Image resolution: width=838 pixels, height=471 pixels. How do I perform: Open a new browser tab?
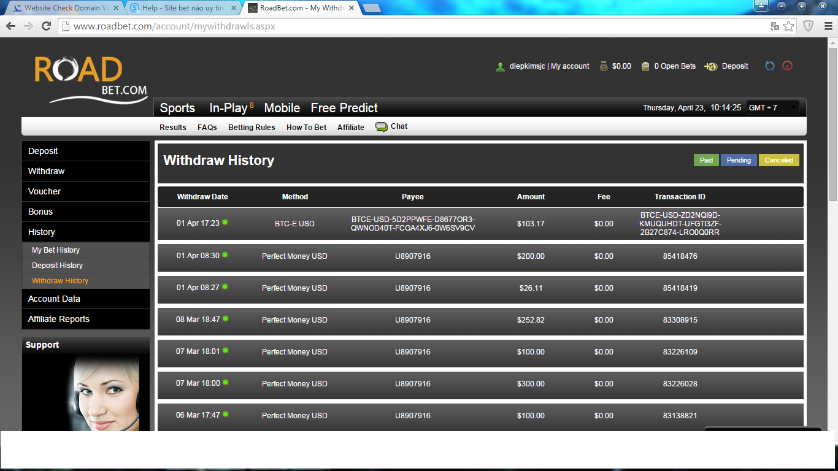click(x=372, y=8)
